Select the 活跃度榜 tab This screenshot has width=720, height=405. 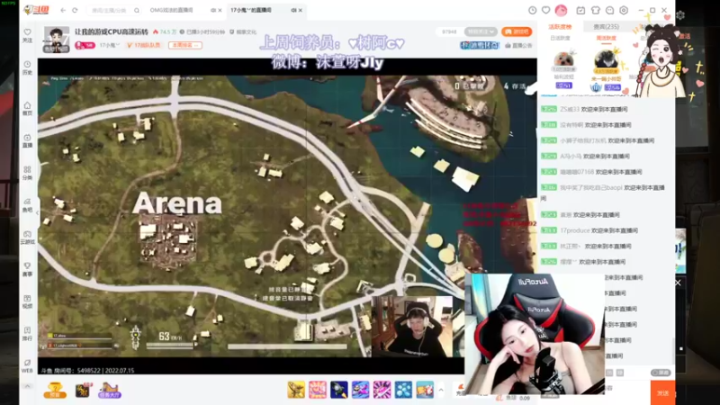560,27
